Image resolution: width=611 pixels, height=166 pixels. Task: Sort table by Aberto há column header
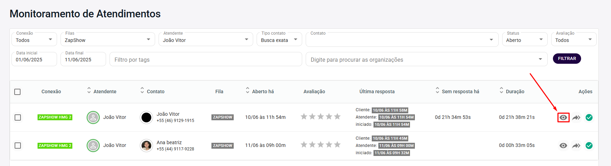[x=263, y=91]
